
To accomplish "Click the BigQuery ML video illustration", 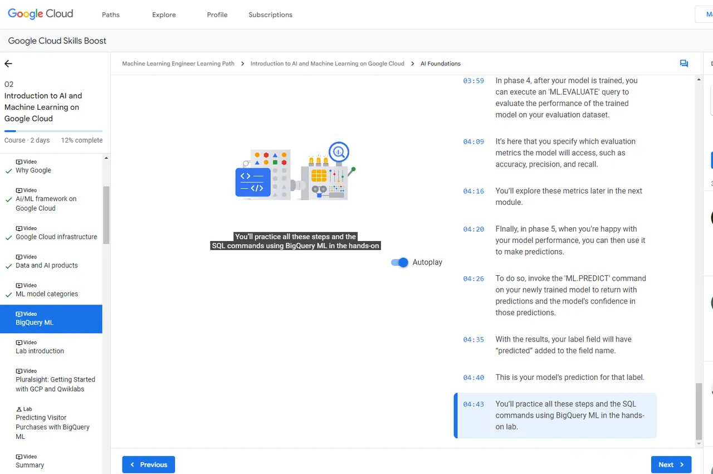I will click(x=296, y=171).
